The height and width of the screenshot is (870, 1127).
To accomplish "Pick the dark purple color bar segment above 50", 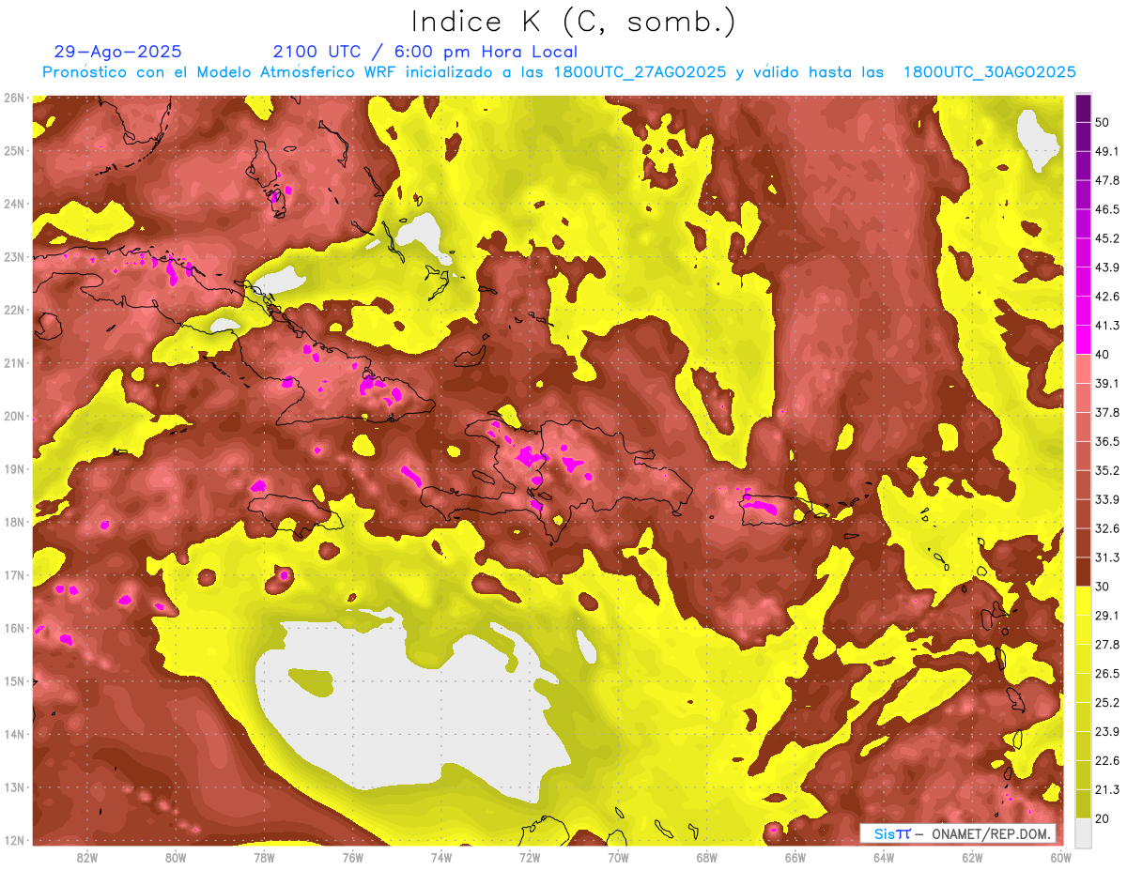I will [x=1083, y=108].
